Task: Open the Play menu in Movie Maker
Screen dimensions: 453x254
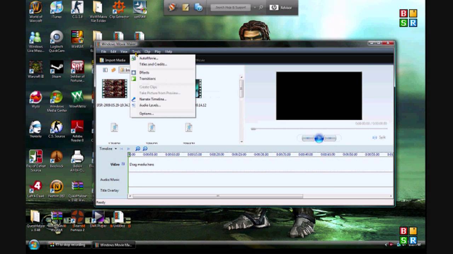Action: tap(157, 52)
